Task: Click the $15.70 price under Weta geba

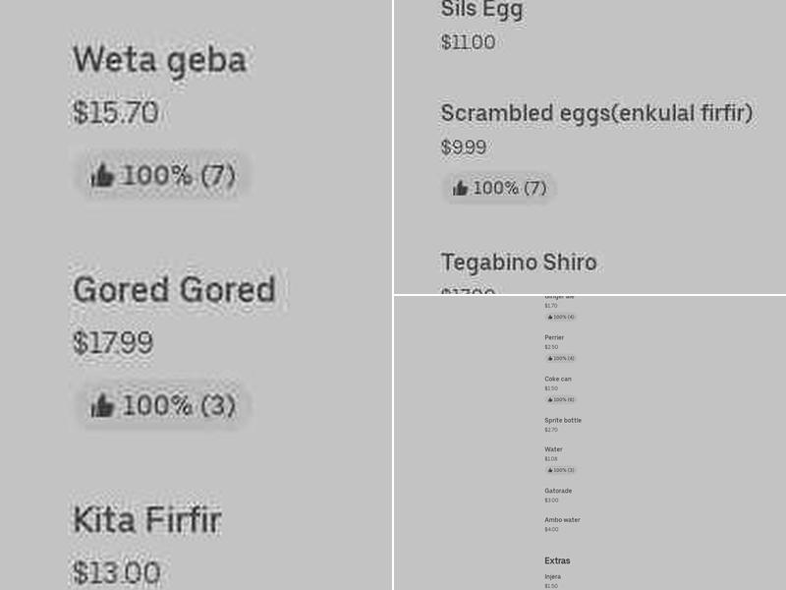Action: tap(116, 111)
